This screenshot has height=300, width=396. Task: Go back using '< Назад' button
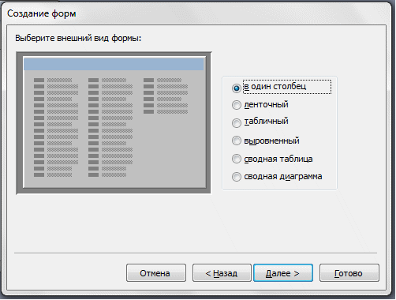(x=222, y=273)
